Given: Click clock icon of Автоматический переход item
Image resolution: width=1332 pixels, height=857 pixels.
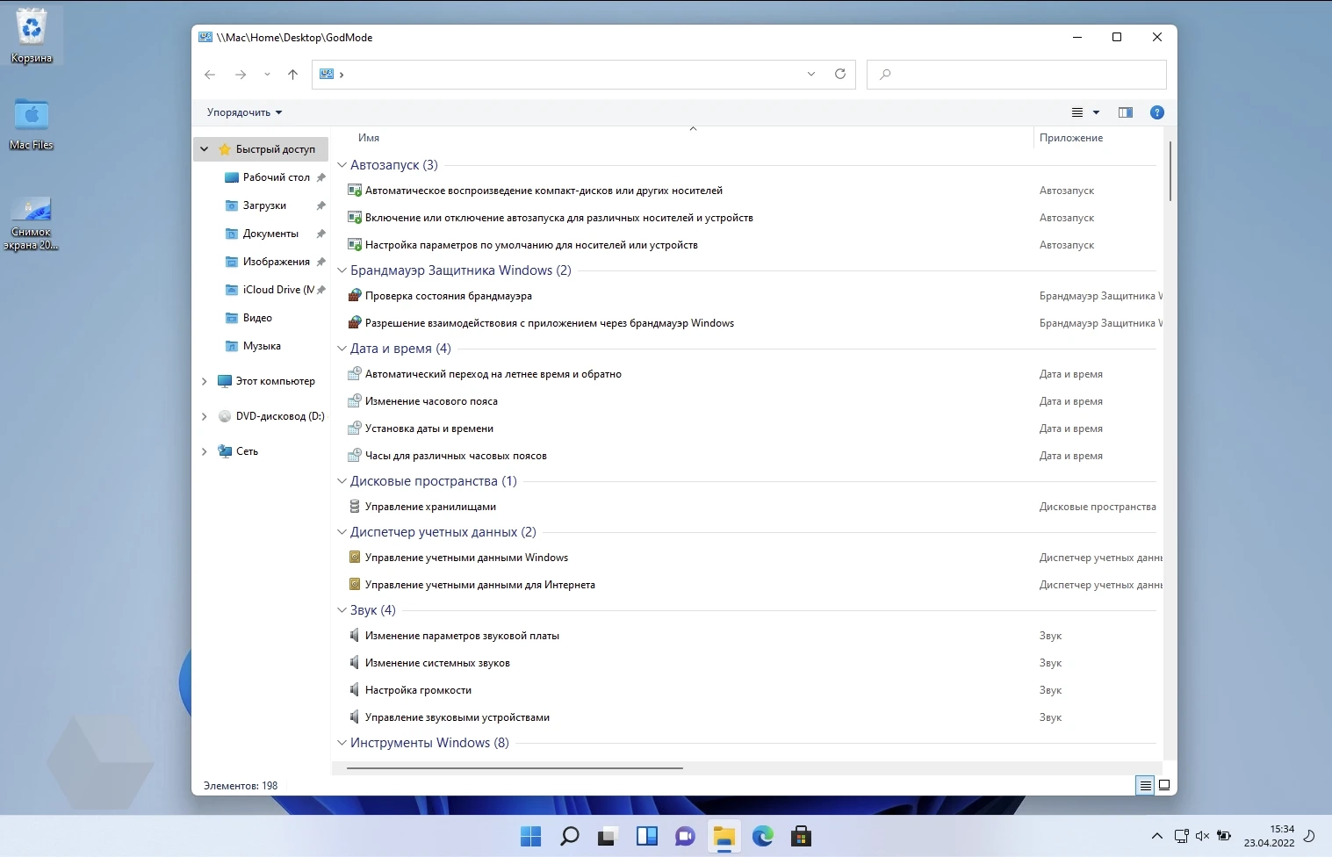Looking at the screenshot, I should tap(355, 374).
